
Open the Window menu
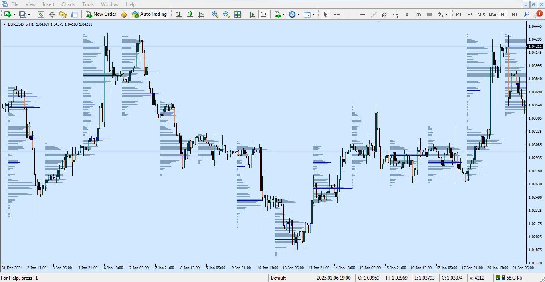(109, 4)
